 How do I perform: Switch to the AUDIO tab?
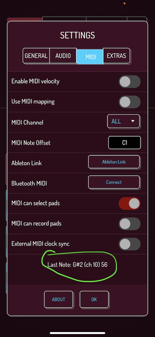(x=63, y=56)
